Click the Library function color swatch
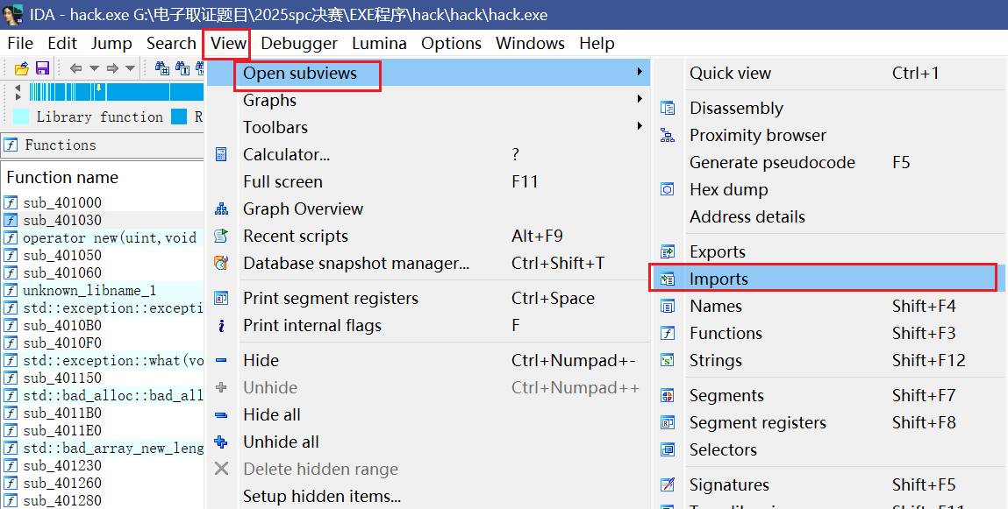This screenshot has height=509, width=1008. (x=21, y=117)
